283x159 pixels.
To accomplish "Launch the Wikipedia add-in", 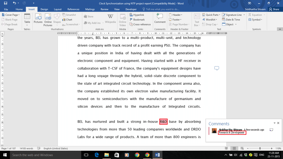I will pyautogui.click(x=110, y=18).
